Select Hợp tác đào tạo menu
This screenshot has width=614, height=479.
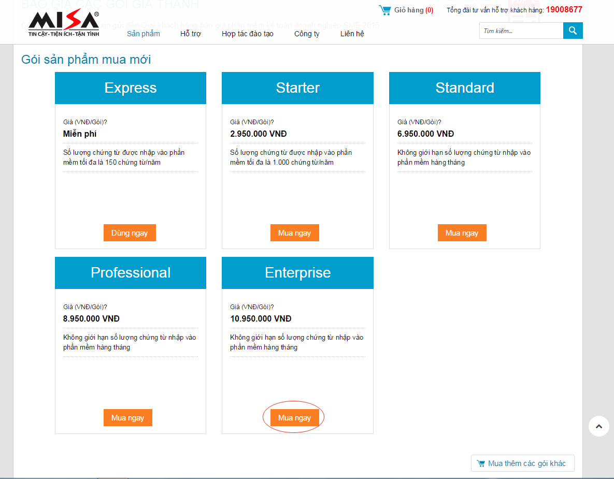(248, 34)
